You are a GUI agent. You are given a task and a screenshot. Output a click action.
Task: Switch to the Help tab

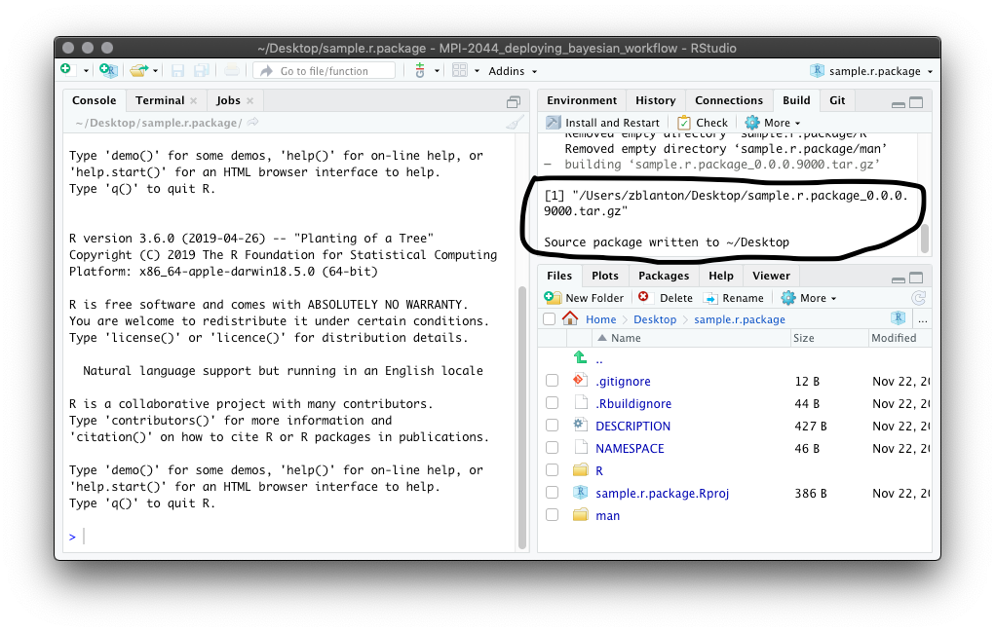(x=721, y=276)
